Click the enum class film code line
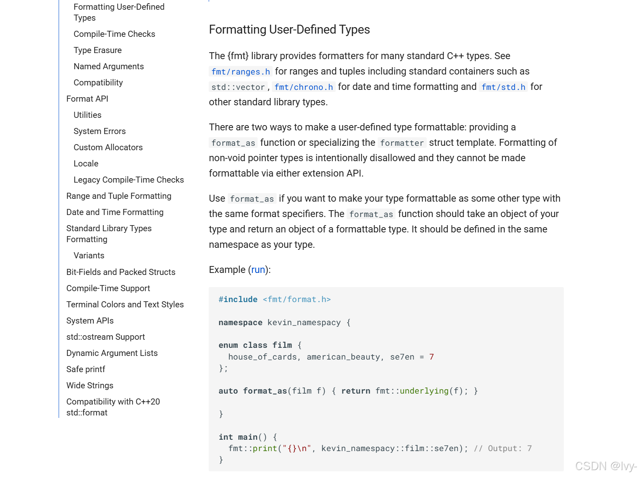Viewport: 639px width, 477px height. point(260,345)
